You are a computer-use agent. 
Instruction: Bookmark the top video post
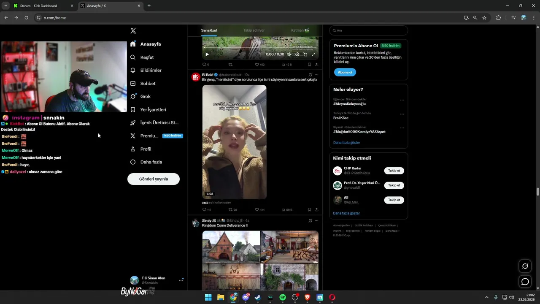tap(309, 65)
